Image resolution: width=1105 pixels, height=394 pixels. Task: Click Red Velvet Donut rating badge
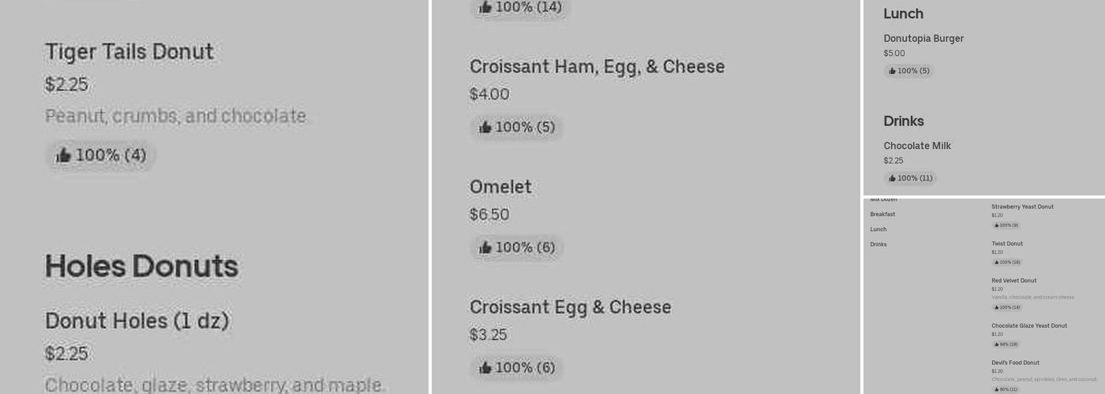click(x=1006, y=307)
